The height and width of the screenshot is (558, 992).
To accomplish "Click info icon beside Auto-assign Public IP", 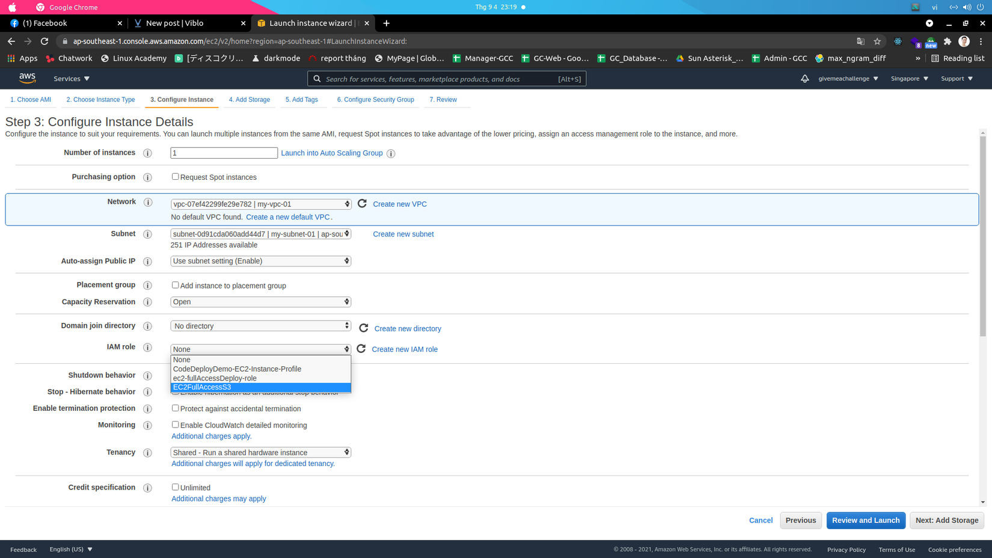I will (x=147, y=262).
